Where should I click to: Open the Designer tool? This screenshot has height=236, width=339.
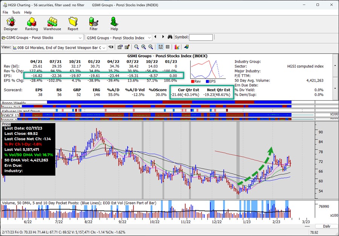click(11, 24)
